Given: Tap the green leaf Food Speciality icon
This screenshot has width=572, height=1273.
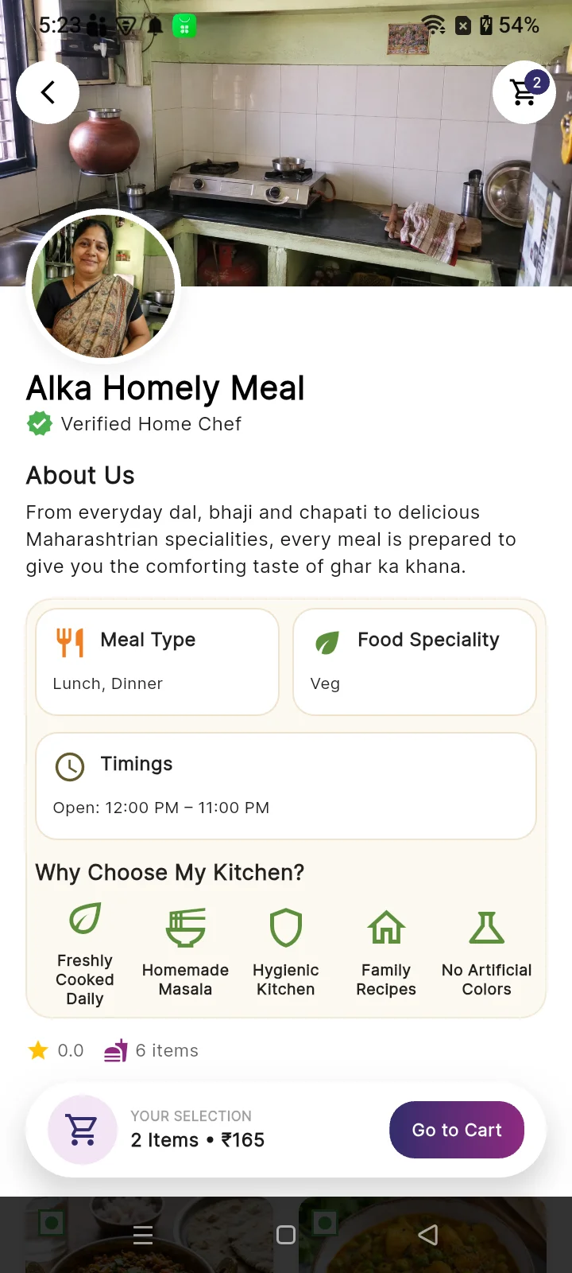Looking at the screenshot, I should [327, 642].
